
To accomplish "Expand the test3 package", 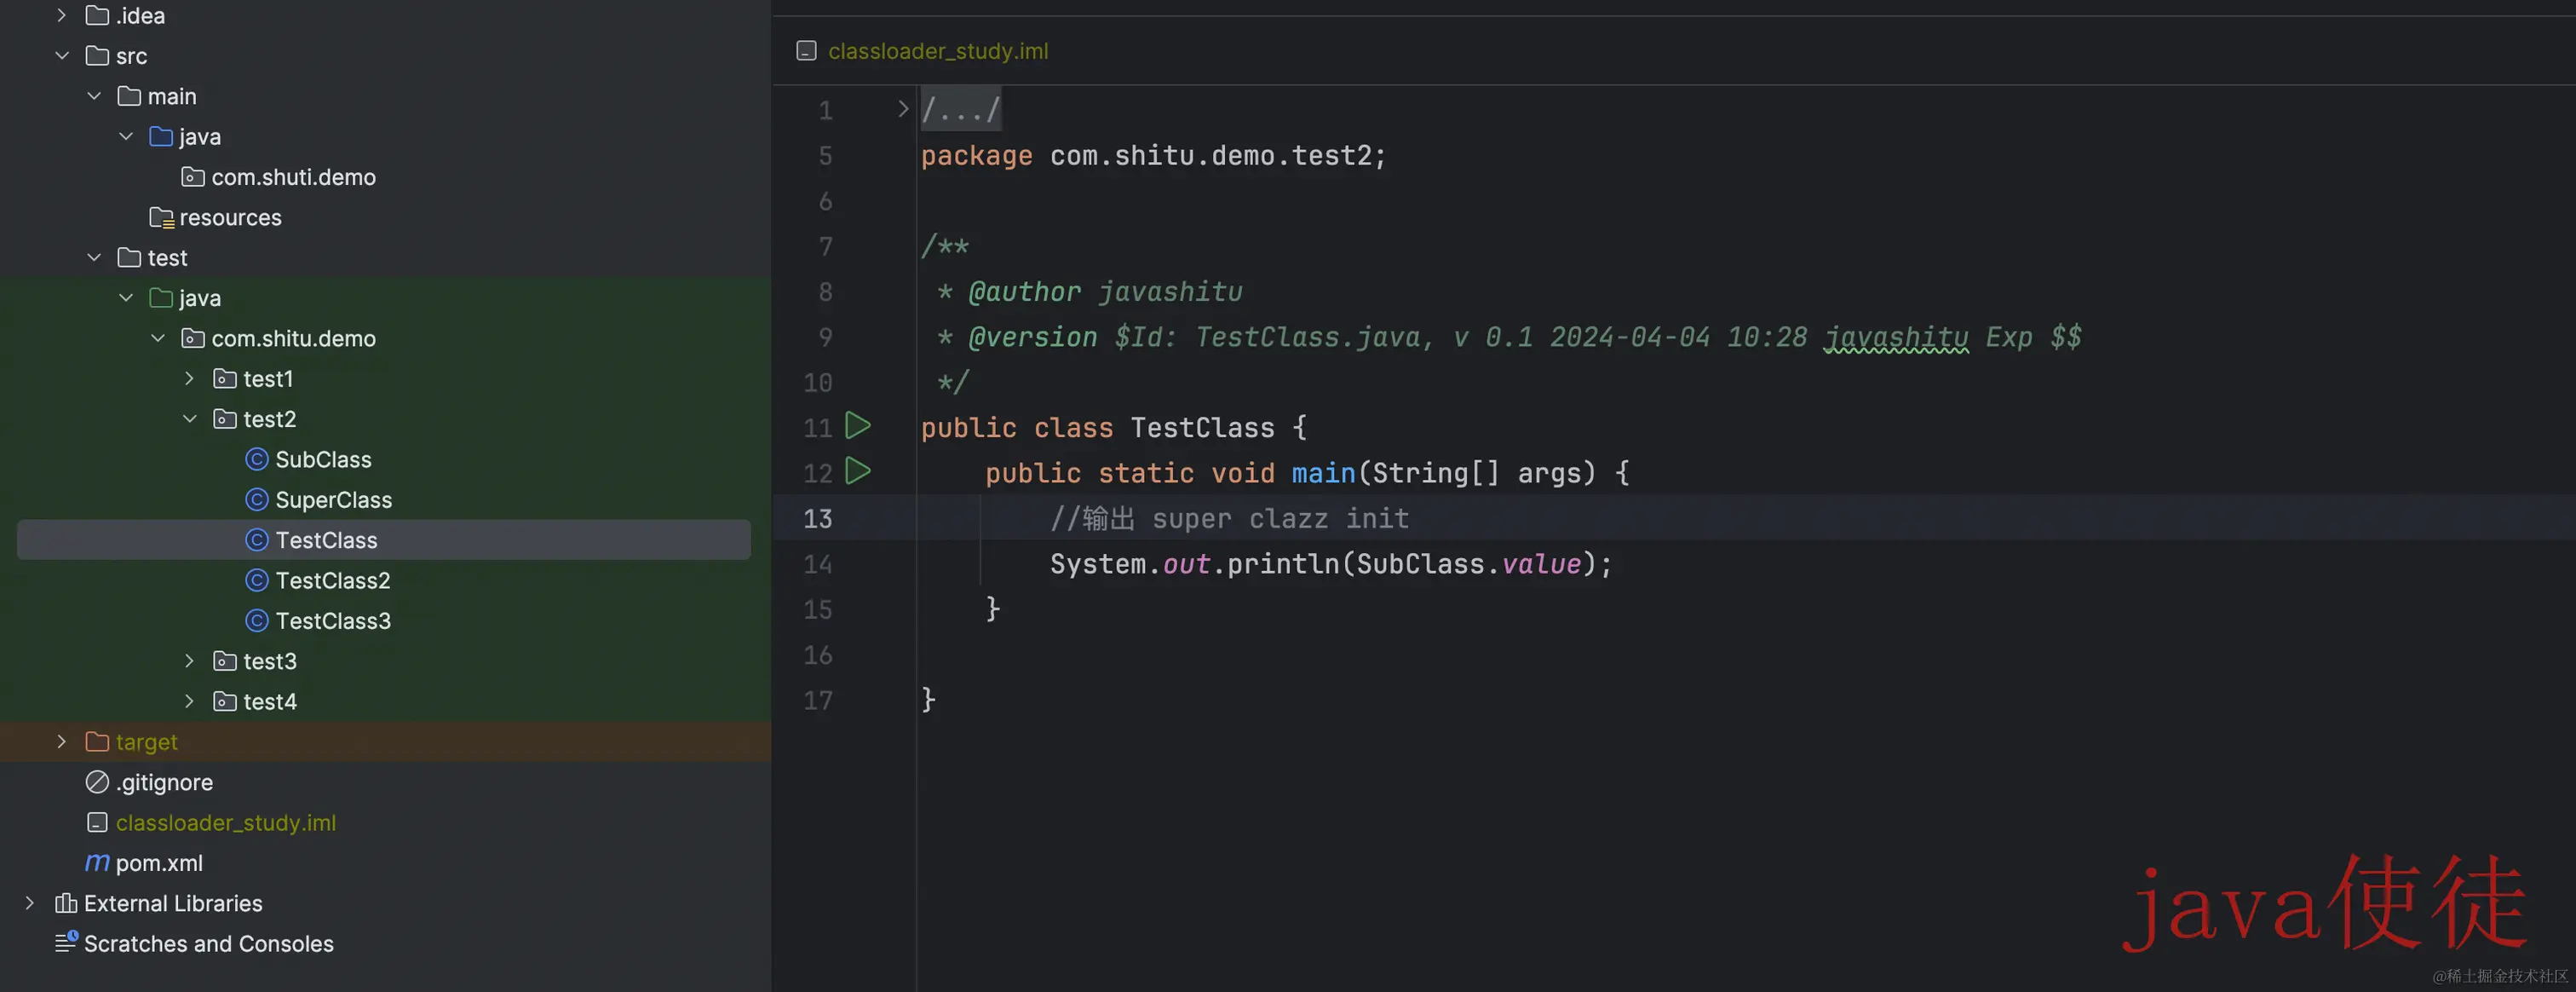I will click(190, 661).
